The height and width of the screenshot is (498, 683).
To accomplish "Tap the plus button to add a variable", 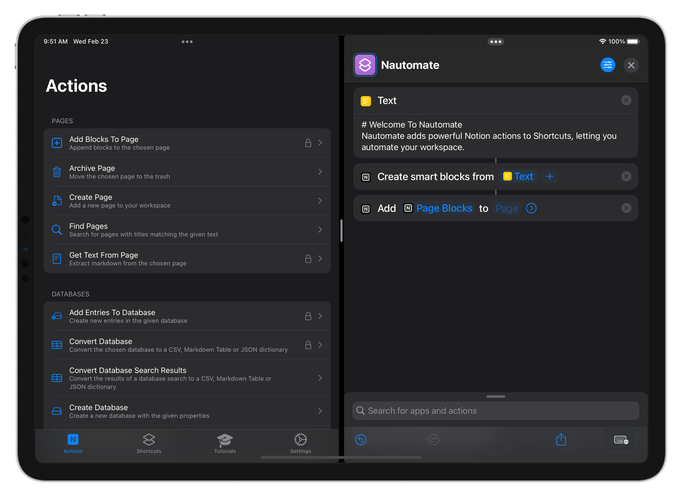I will tap(550, 176).
